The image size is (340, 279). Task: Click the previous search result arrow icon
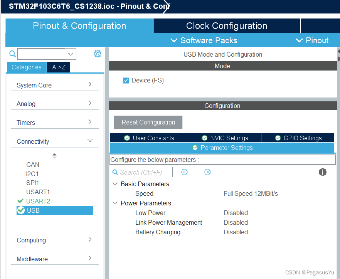coord(184,172)
